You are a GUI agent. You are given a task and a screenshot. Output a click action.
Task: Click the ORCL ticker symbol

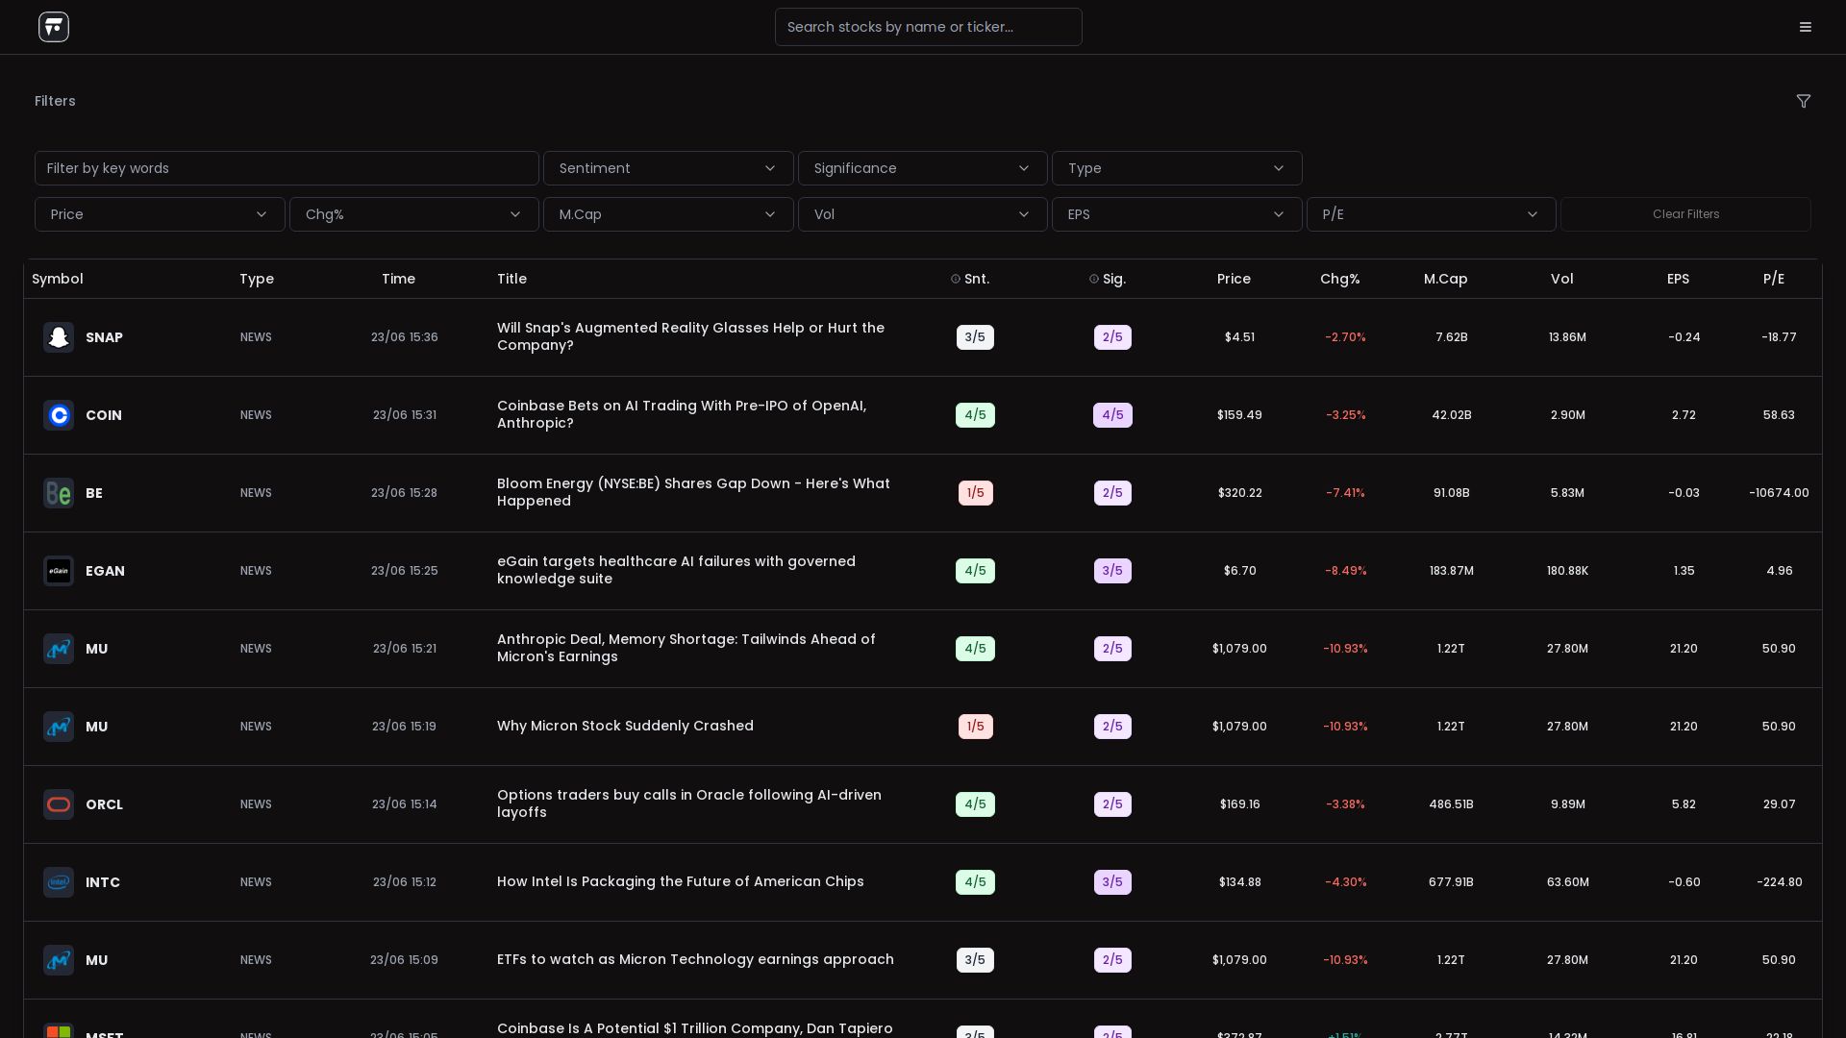click(x=104, y=804)
